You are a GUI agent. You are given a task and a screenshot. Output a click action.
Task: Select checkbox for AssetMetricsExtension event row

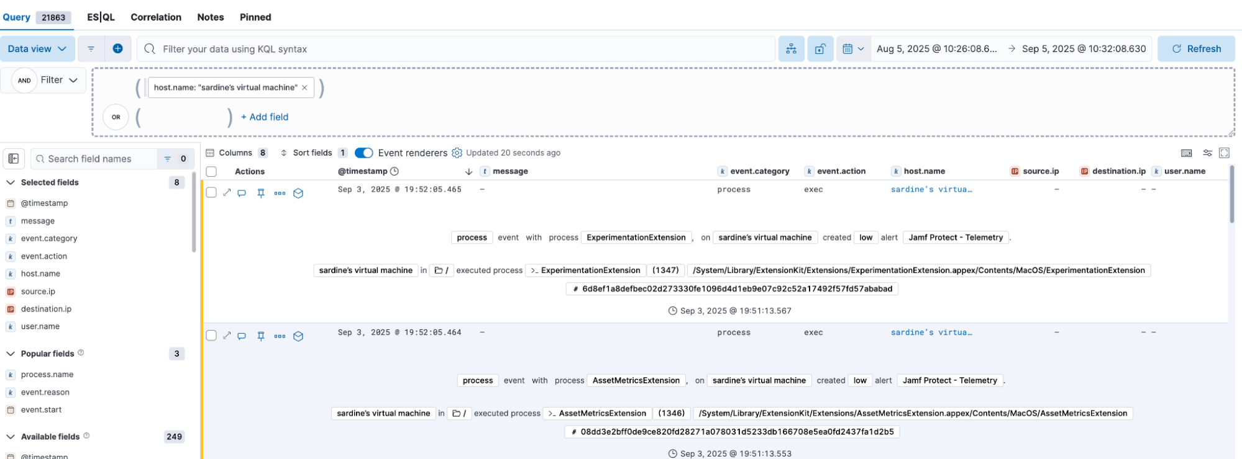211,335
